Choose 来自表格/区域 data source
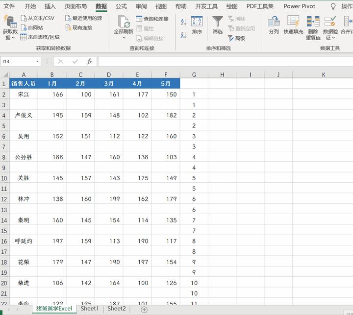 pos(40,37)
